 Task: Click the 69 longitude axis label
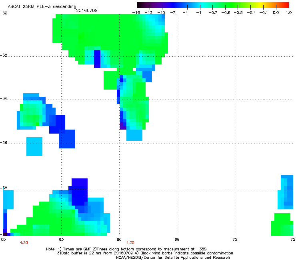[x=177, y=240]
